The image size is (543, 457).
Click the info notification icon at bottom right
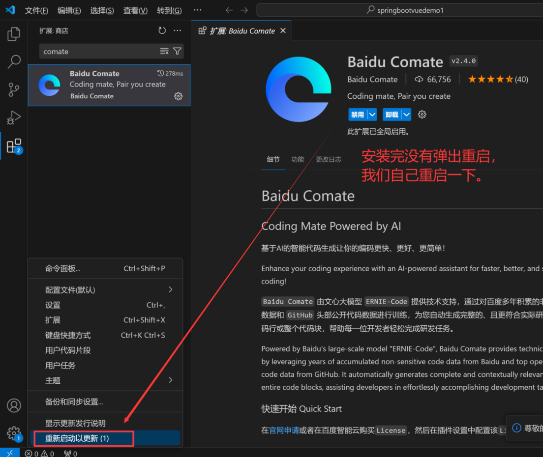tap(516, 428)
